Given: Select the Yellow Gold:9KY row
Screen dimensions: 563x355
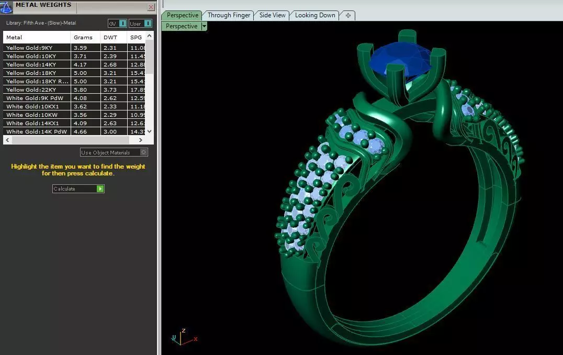Looking at the screenshot, I should coord(74,48).
